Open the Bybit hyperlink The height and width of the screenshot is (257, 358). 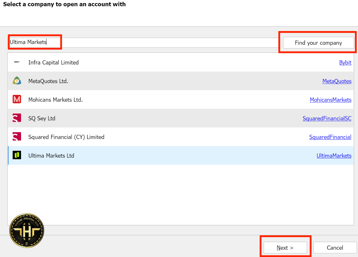345,62
